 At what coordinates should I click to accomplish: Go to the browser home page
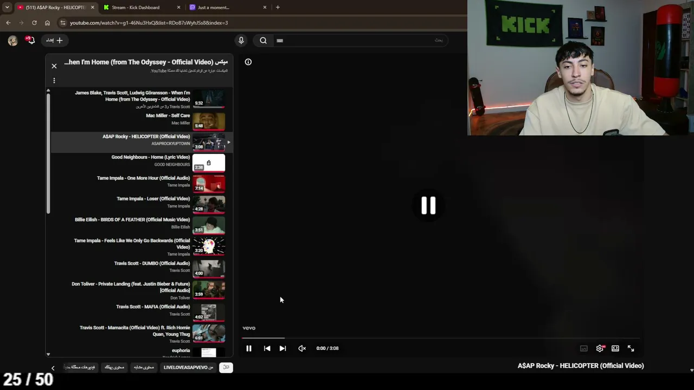pos(47,23)
